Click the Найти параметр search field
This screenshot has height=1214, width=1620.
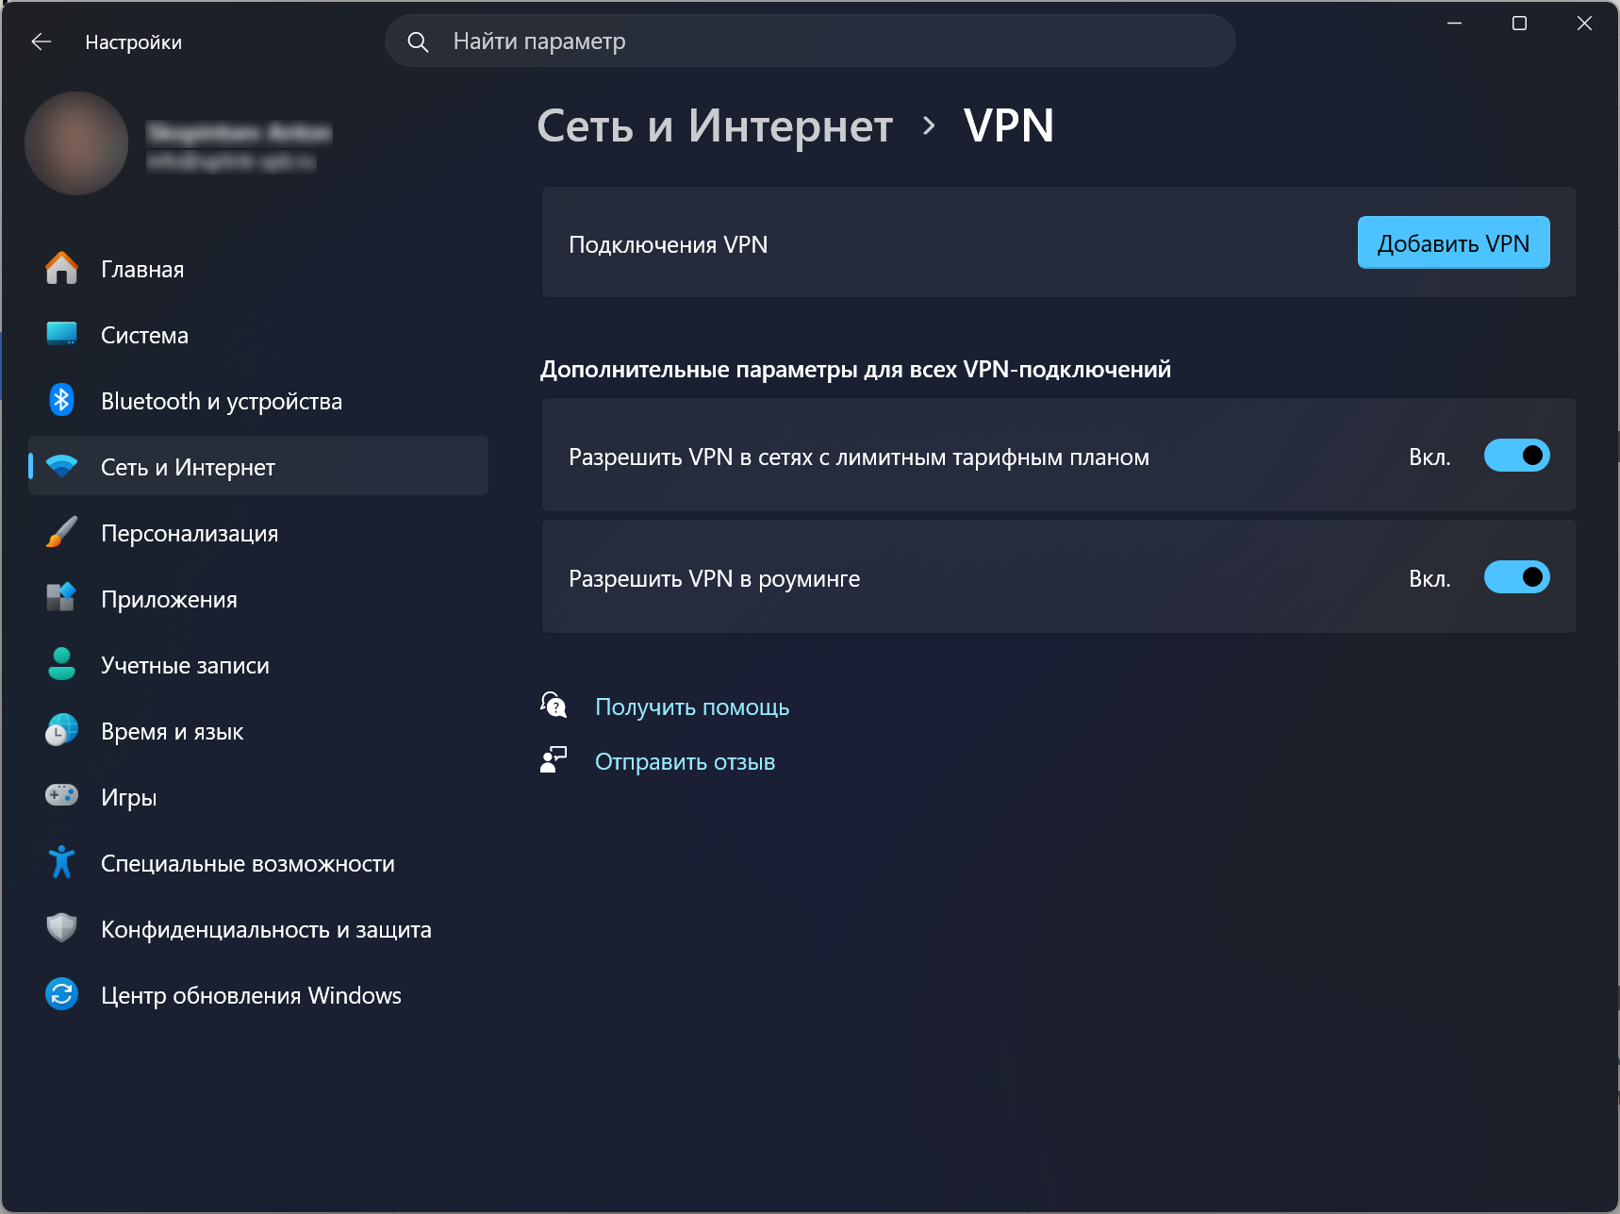coord(810,42)
